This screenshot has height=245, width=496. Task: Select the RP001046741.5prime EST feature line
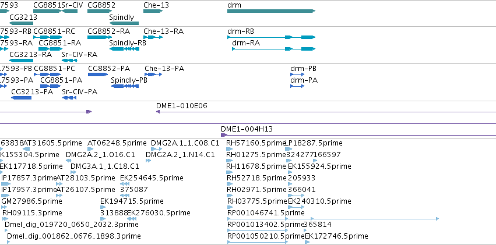(x=333, y=218)
